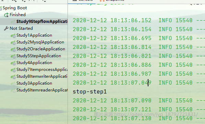Screen dimensions: 205x124
Task: Click the log line timestamped 18:13:06.814
Action: point(139,47)
